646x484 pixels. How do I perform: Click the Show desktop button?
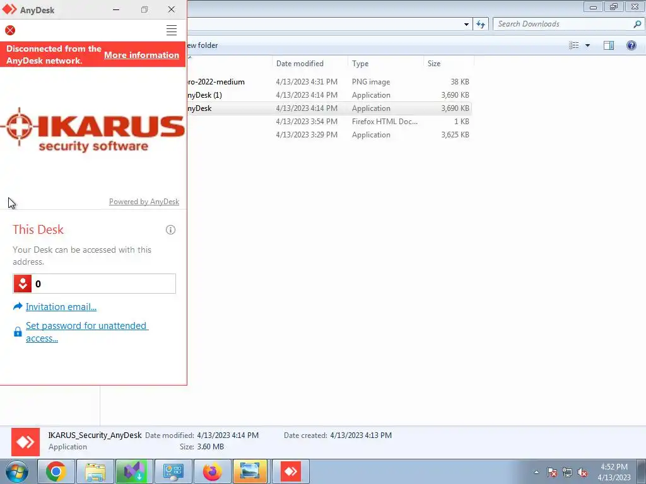click(641, 471)
